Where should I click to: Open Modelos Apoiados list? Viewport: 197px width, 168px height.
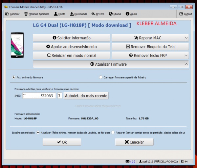(x=37, y=14)
